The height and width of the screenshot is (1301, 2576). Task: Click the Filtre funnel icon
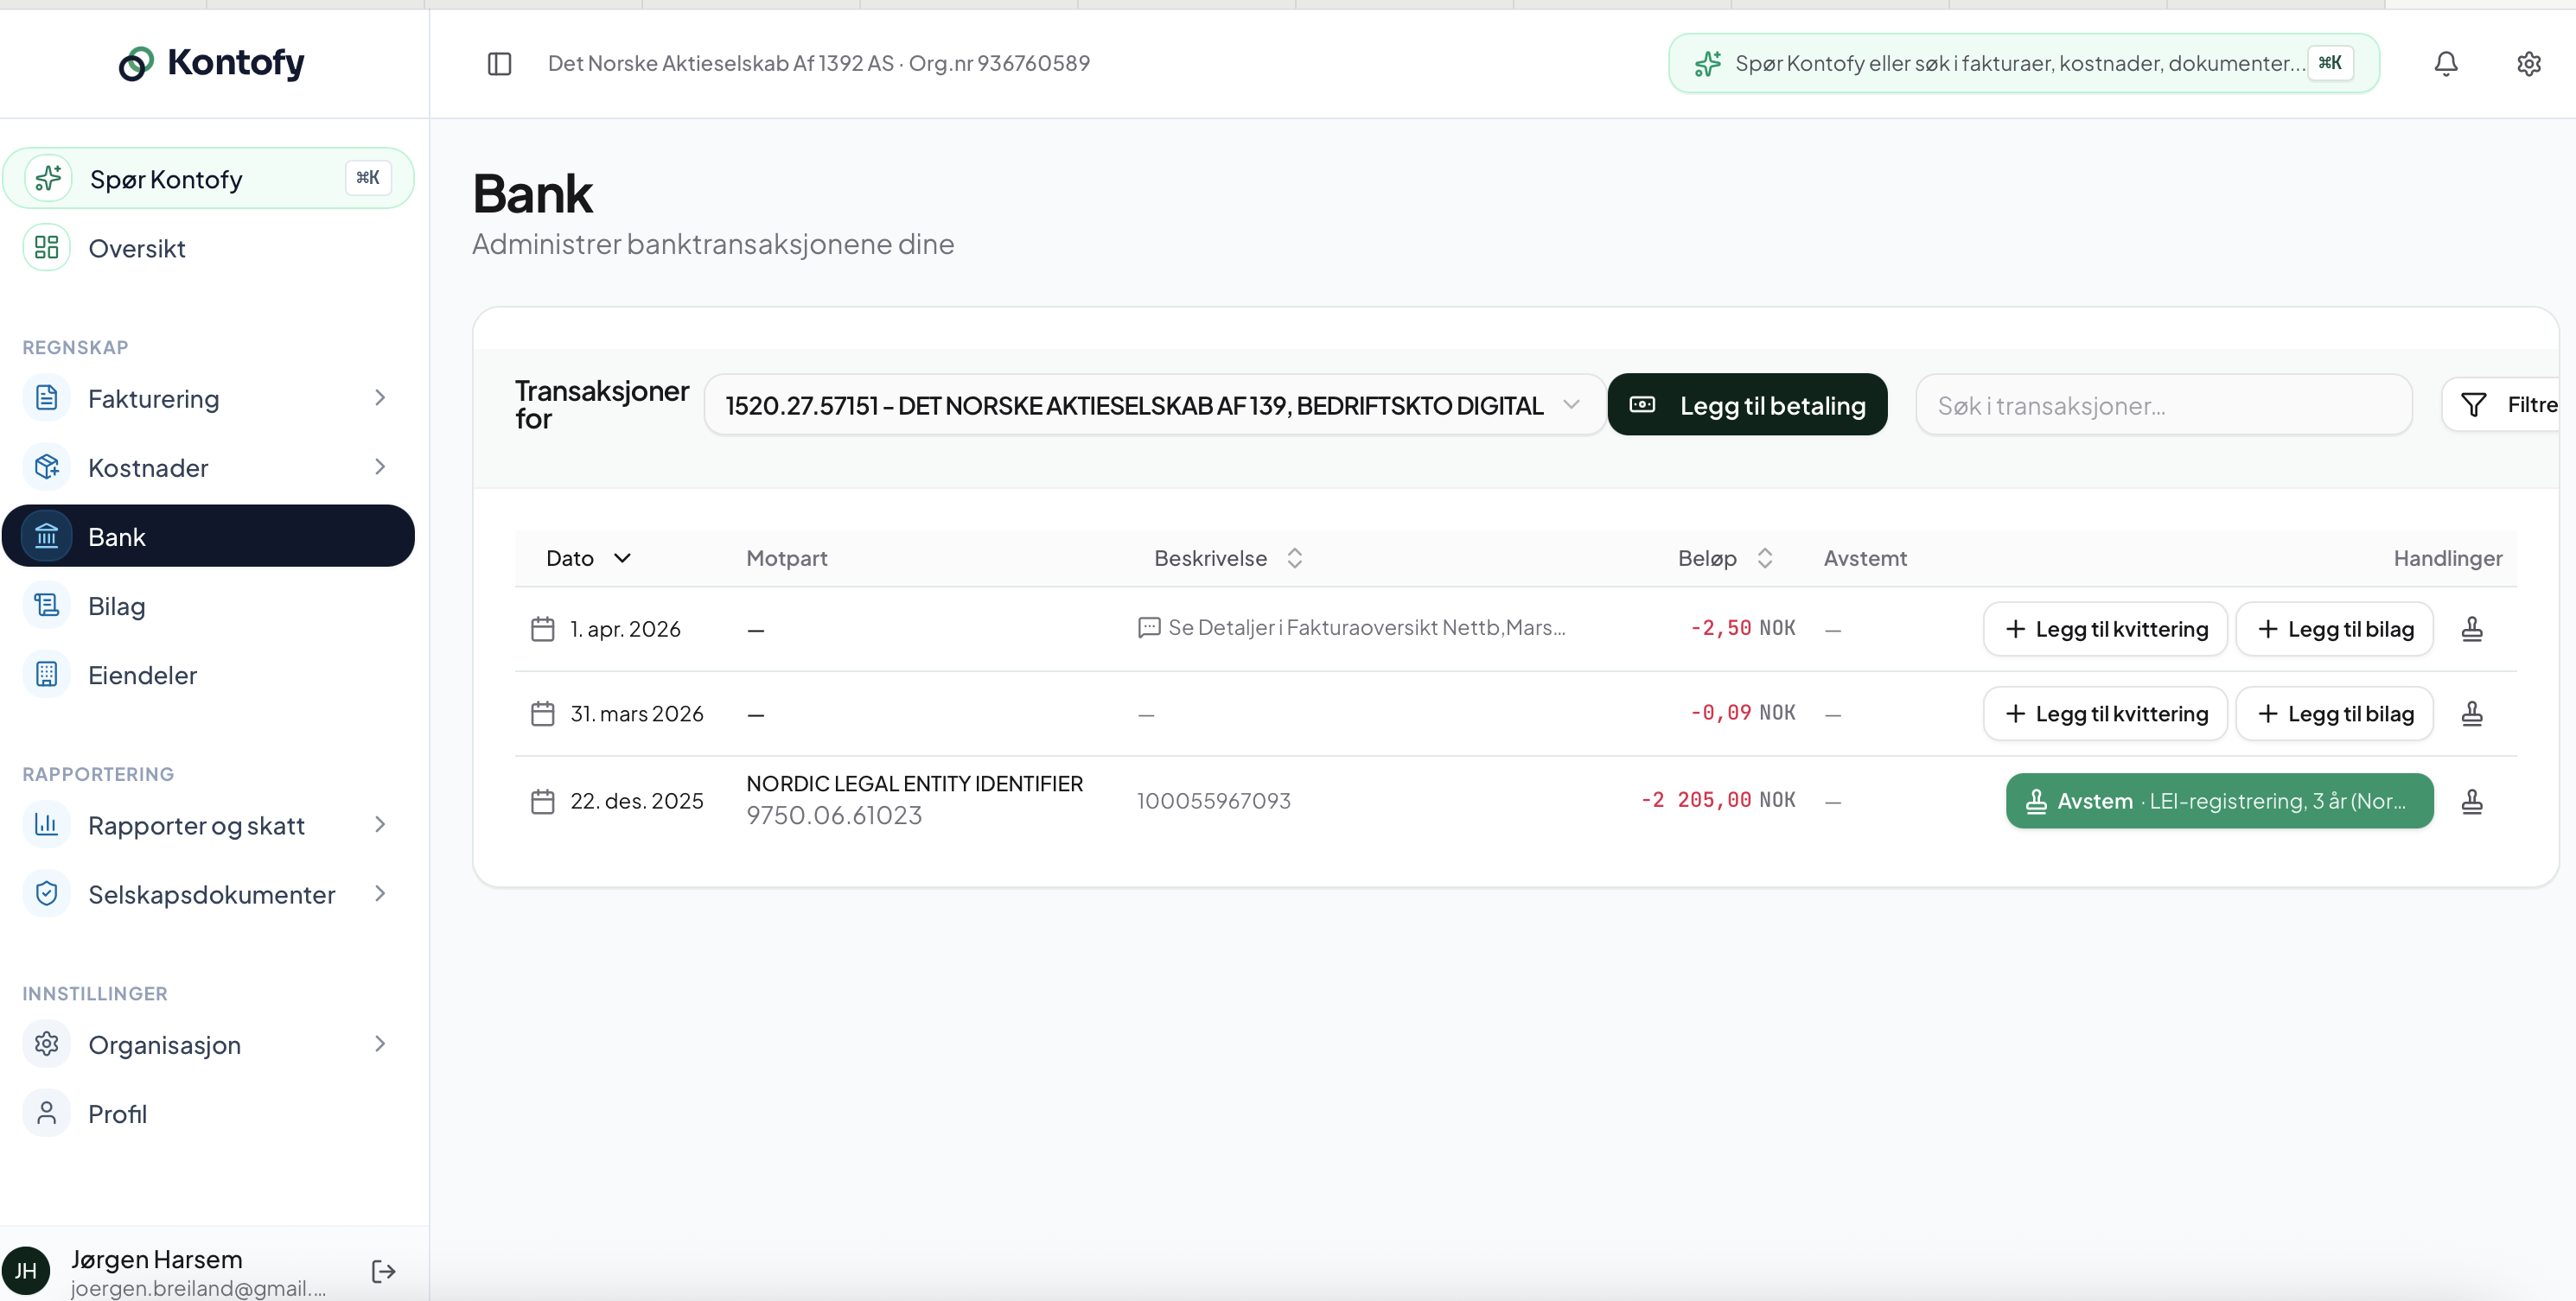pyautogui.click(x=2473, y=404)
